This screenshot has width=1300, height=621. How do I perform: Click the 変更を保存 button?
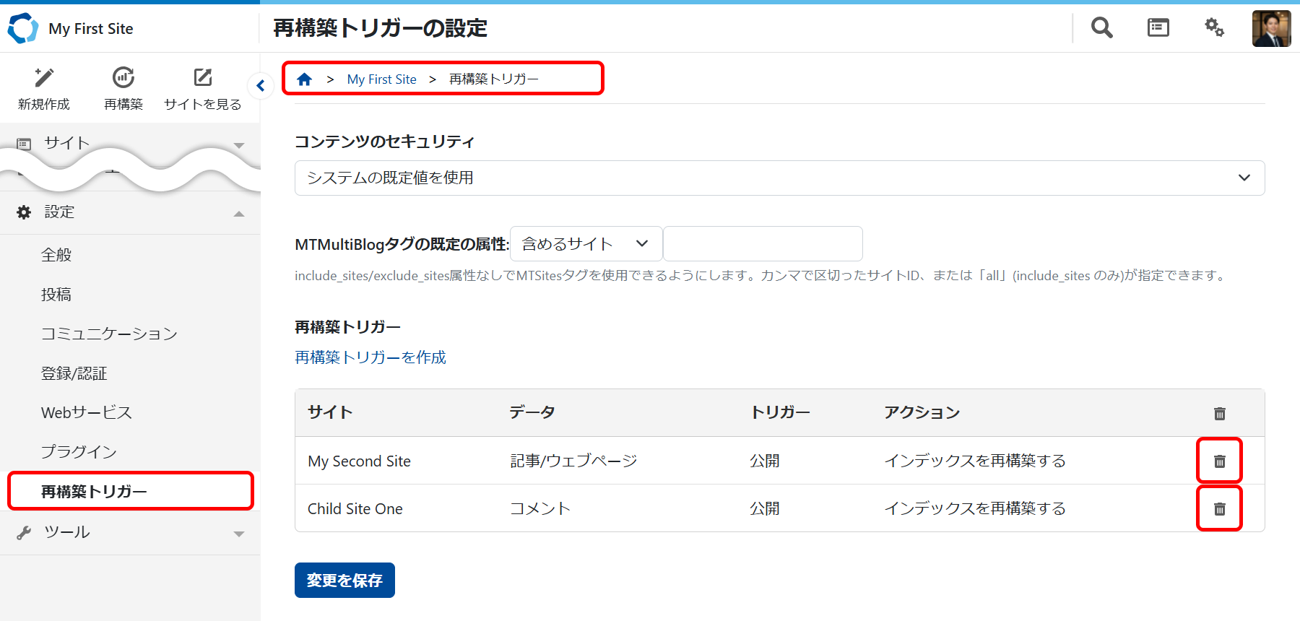pos(344,581)
